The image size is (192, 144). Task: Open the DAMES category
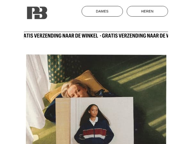[102, 11]
